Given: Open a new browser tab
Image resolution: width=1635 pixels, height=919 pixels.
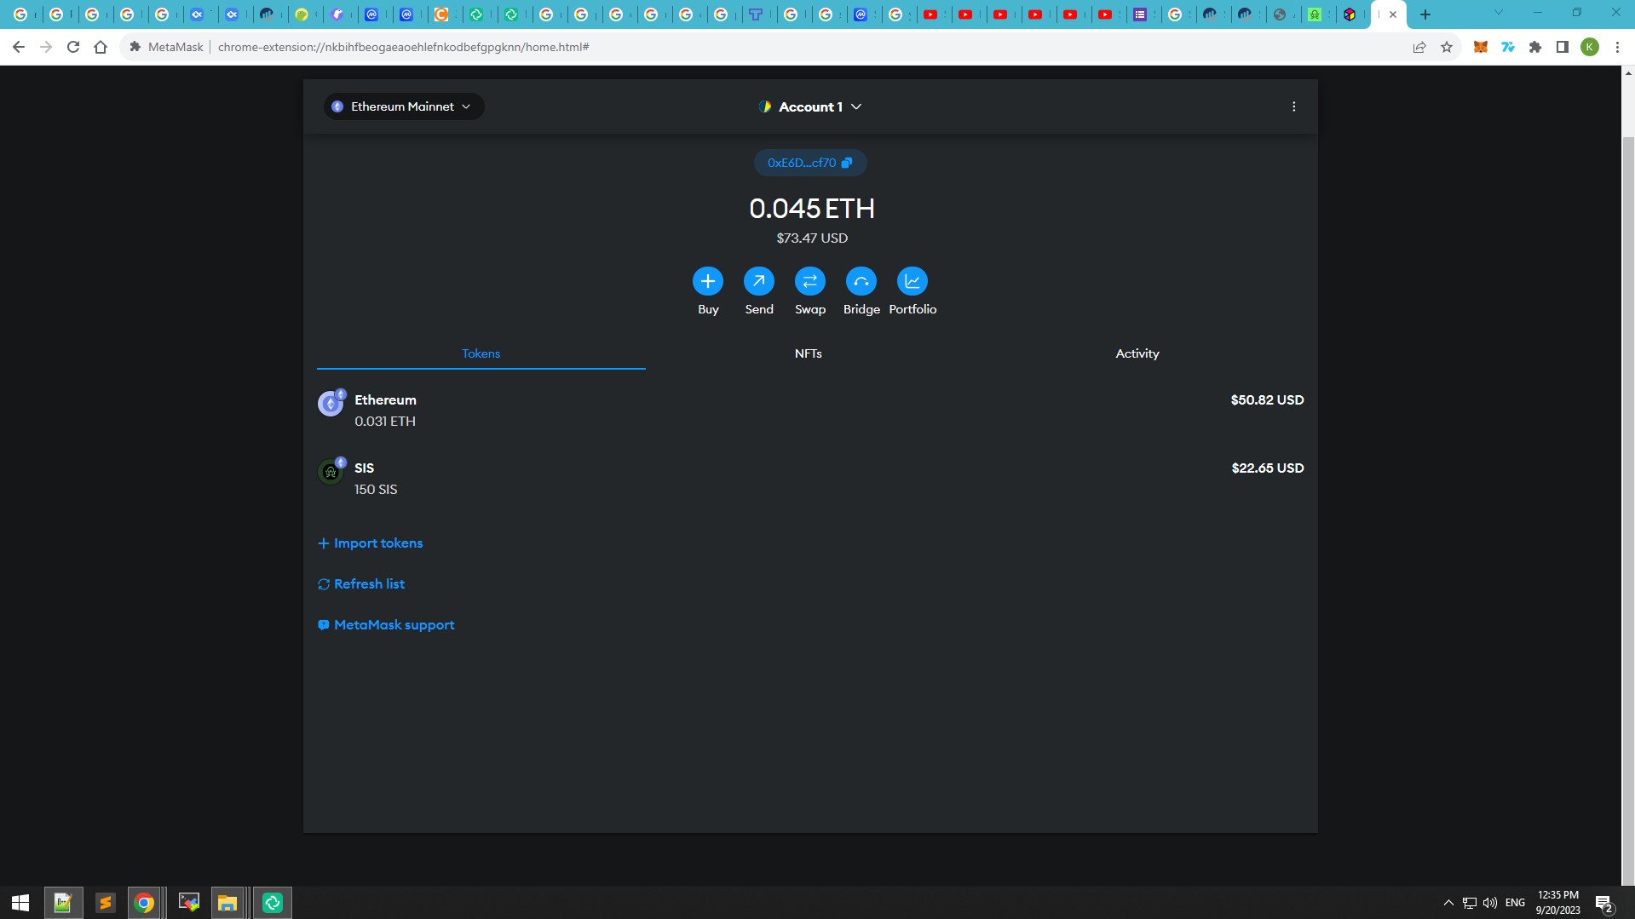Looking at the screenshot, I should pos(1425,14).
